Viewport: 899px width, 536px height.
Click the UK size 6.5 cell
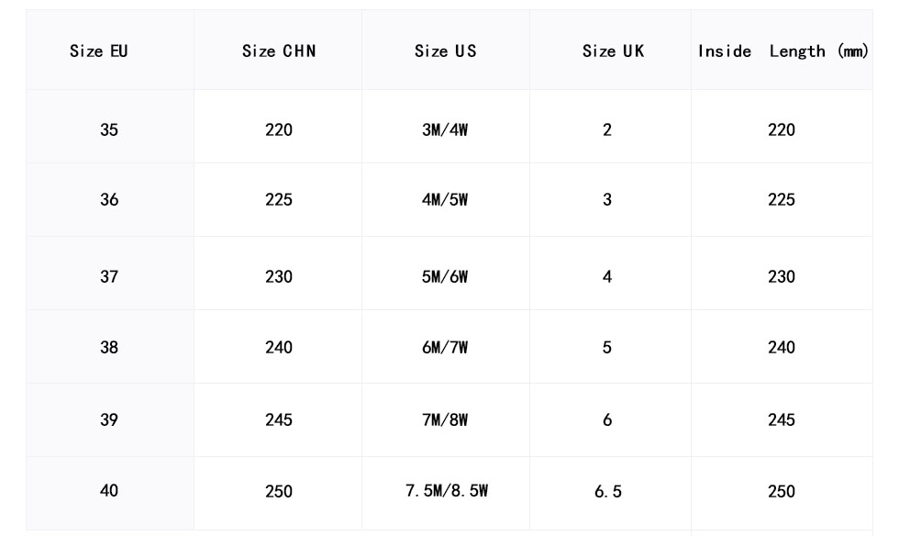(607, 492)
